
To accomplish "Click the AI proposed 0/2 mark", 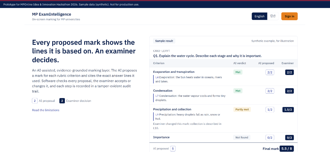I will click(270, 138).
